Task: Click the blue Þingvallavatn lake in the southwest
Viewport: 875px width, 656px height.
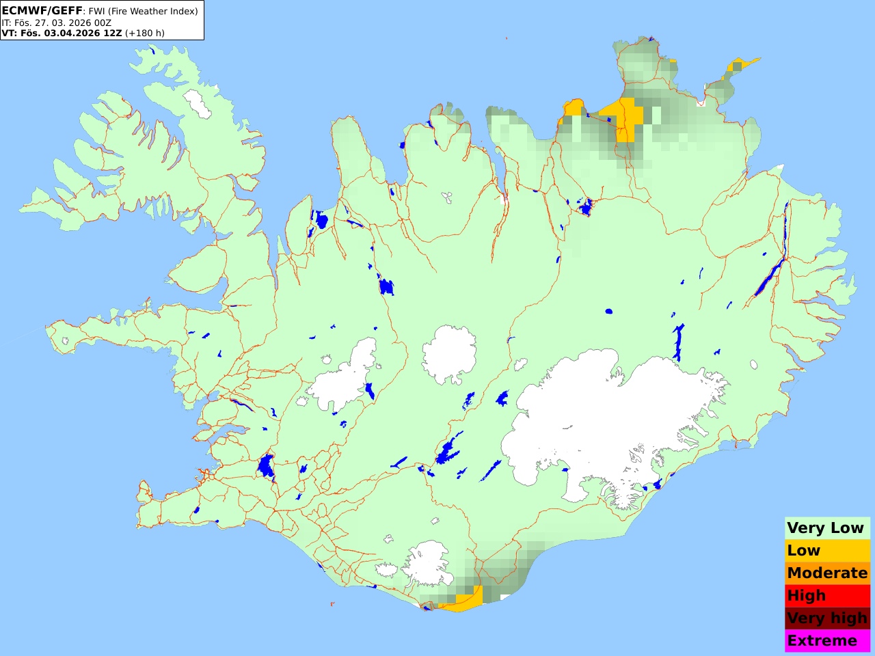Action: tap(265, 465)
